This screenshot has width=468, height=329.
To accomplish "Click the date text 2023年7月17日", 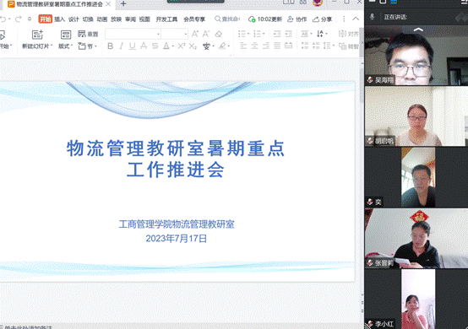I will (x=176, y=239).
